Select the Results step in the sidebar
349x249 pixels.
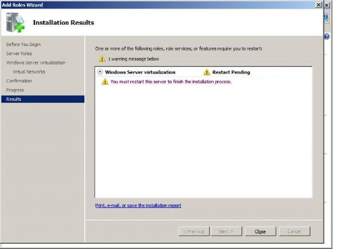pos(43,99)
